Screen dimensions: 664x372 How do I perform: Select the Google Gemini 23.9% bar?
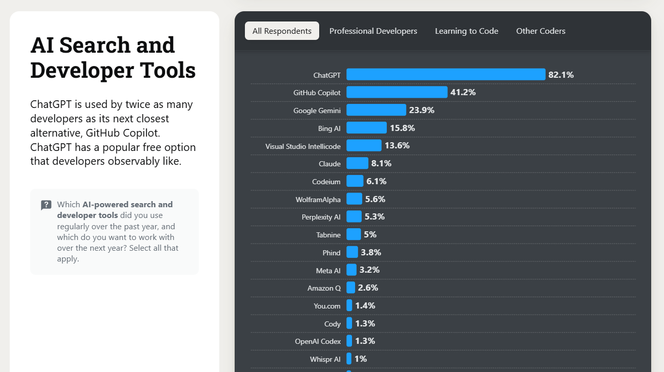click(x=376, y=110)
